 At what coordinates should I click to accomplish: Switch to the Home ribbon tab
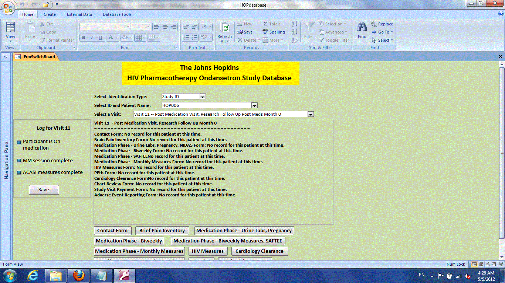pos(28,14)
